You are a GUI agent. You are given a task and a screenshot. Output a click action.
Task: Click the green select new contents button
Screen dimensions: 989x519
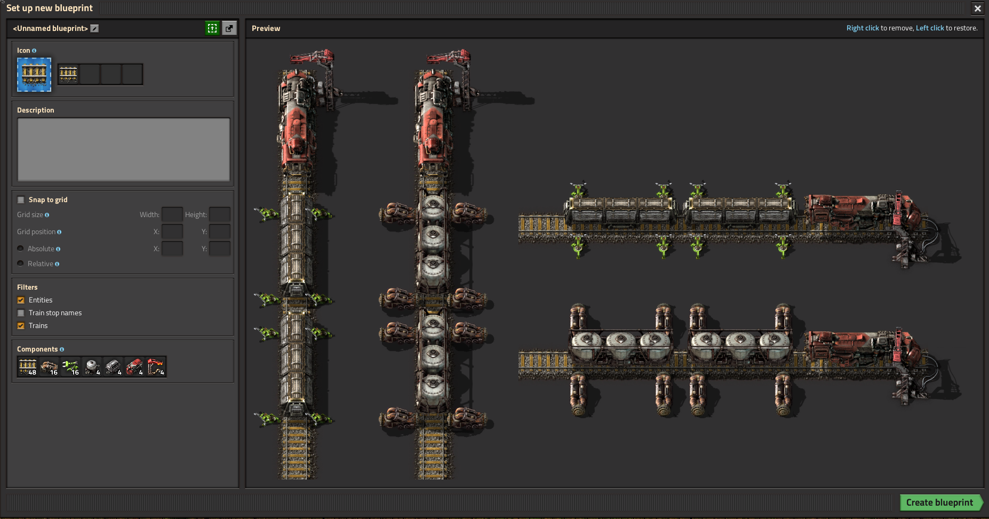coord(212,28)
